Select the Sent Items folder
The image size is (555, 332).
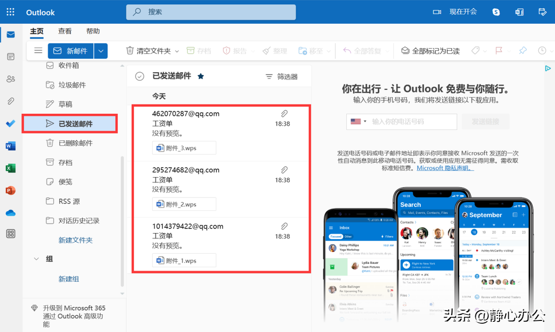70,124
